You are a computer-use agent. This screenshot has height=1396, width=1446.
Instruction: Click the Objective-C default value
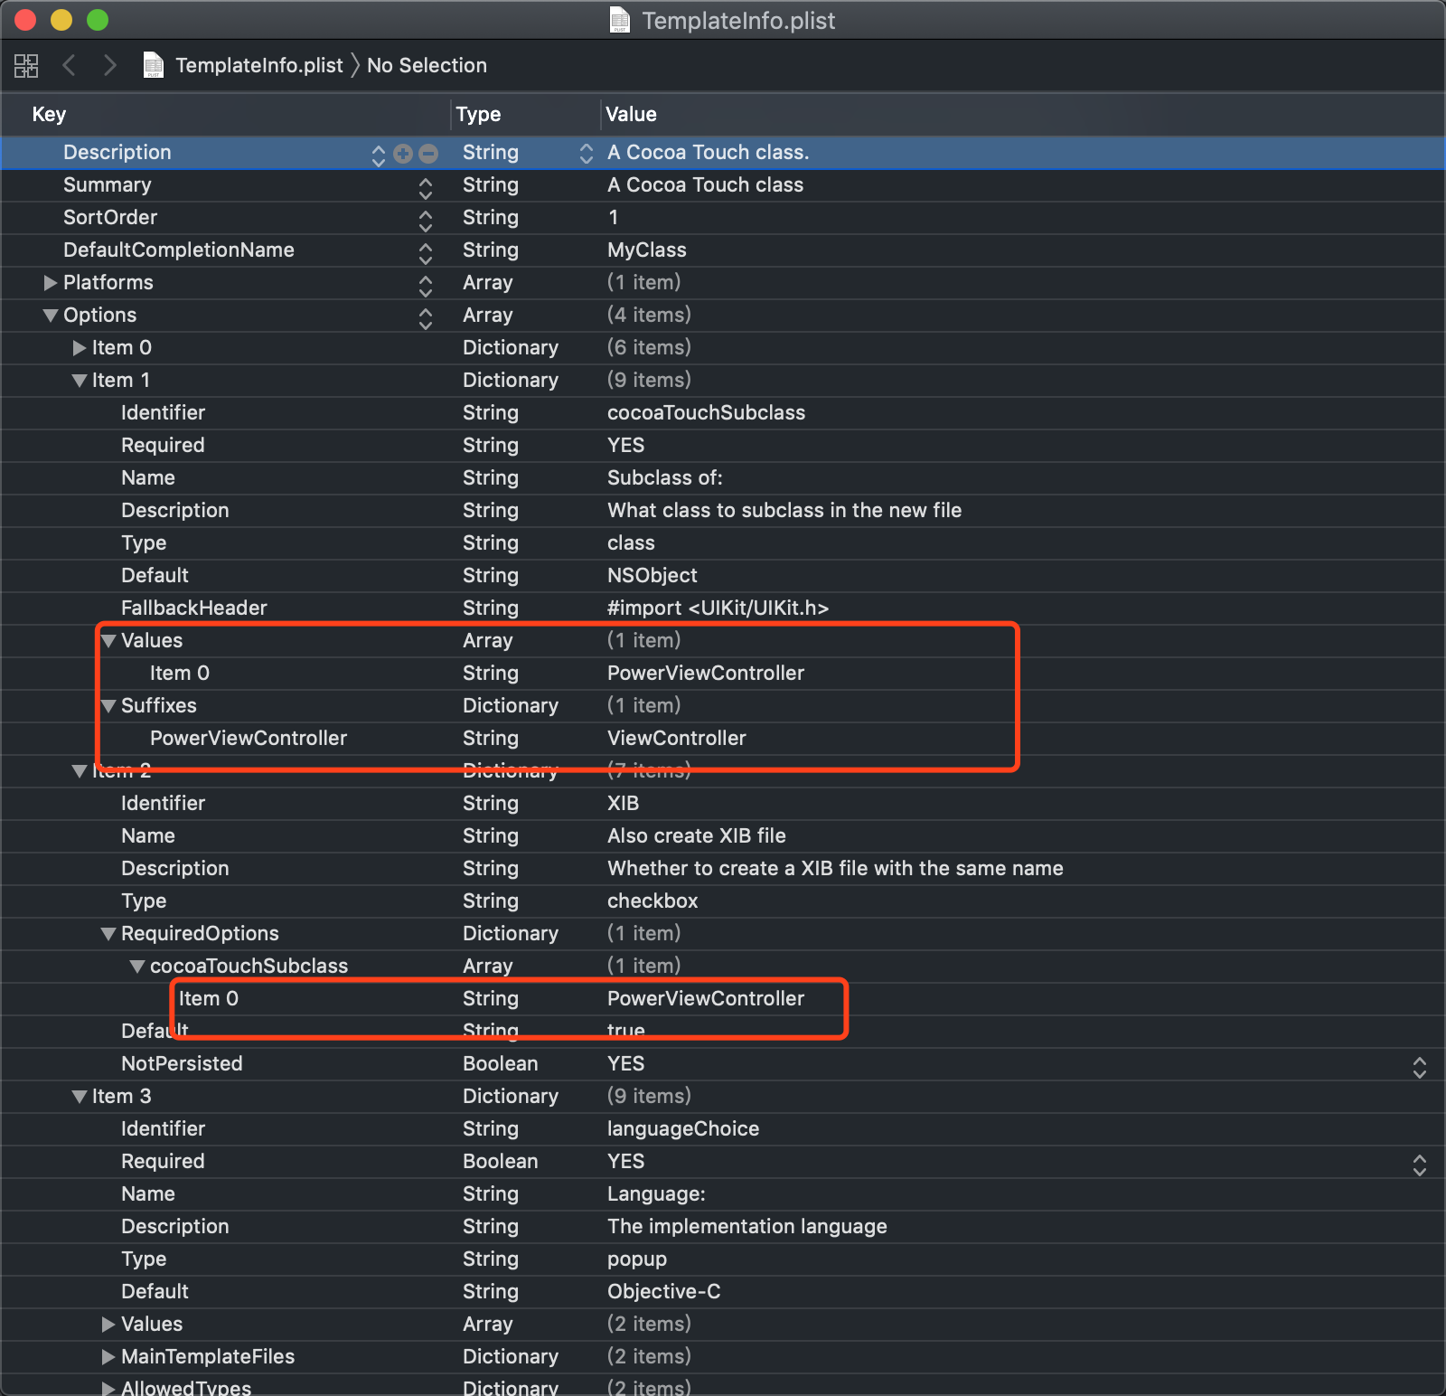[664, 1291]
